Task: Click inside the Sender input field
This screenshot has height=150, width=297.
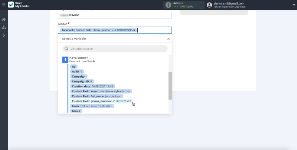Action: [x=115, y=30]
